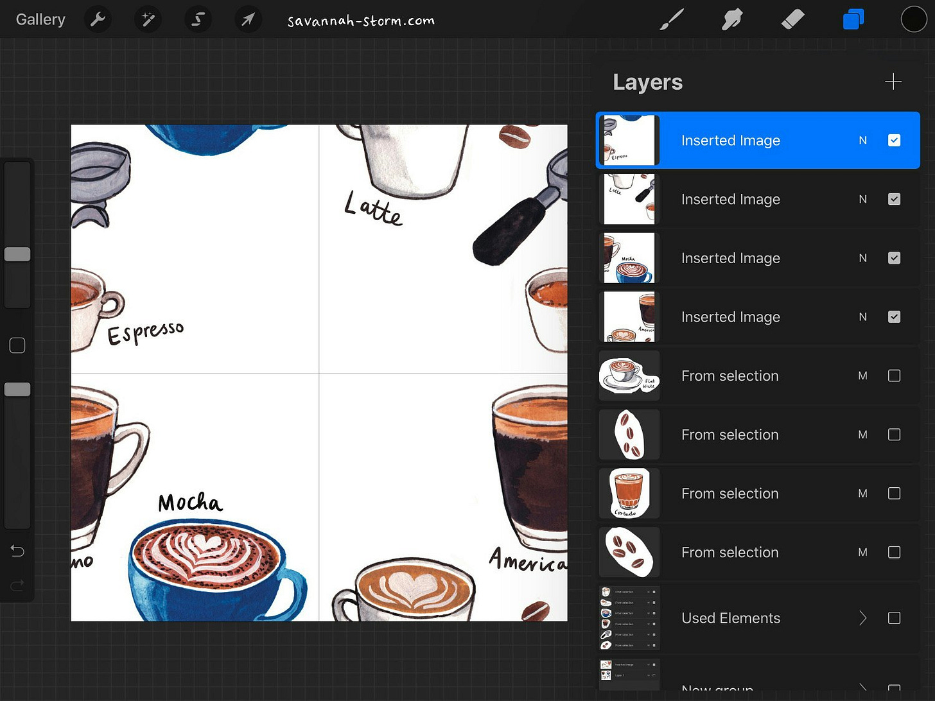Return to the Gallery
The width and height of the screenshot is (935, 701).
pyautogui.click(x=40, y=19)
